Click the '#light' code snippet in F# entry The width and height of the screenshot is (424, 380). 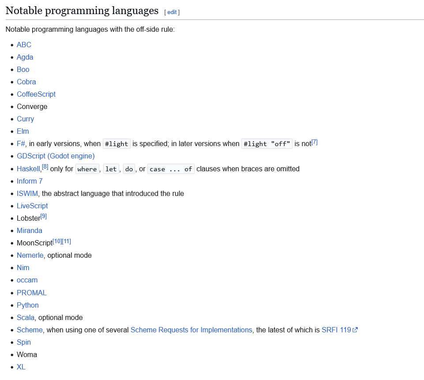(116, 143)
